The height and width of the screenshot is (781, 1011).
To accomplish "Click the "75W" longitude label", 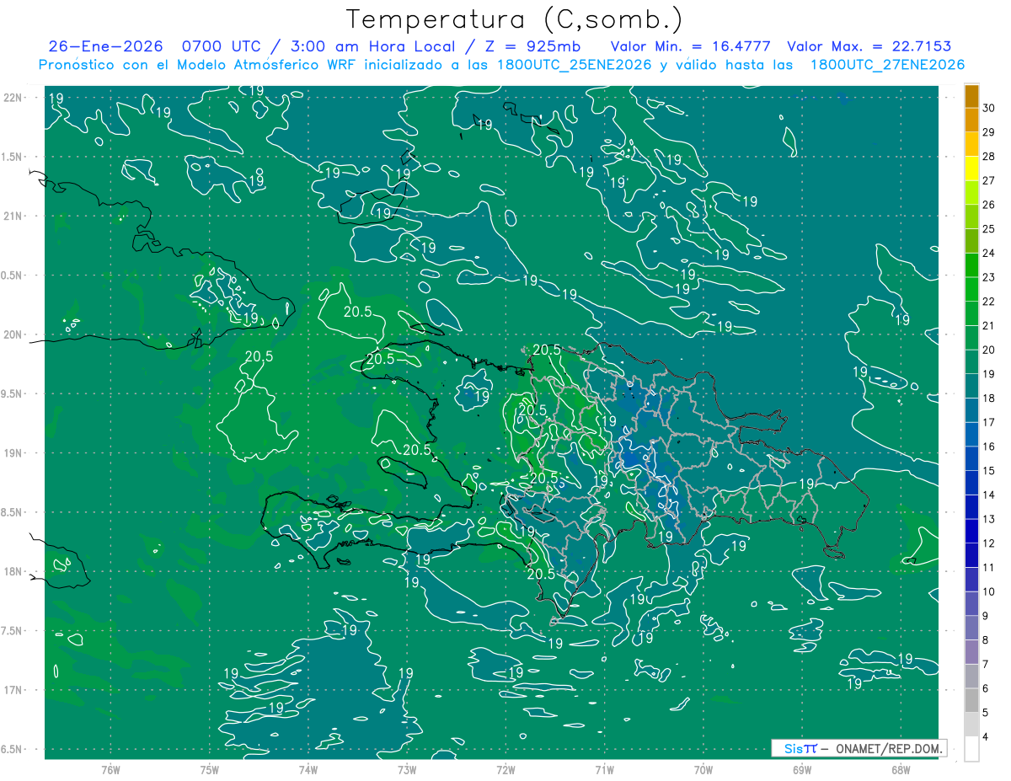I will coord(209,769).
